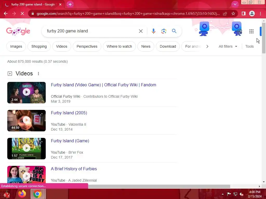Viewport: 266px width, 199px height.
Task: Switch to News results
Action: coord(146,46)
